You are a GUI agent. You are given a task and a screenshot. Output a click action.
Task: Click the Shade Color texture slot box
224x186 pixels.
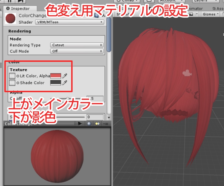12,83
